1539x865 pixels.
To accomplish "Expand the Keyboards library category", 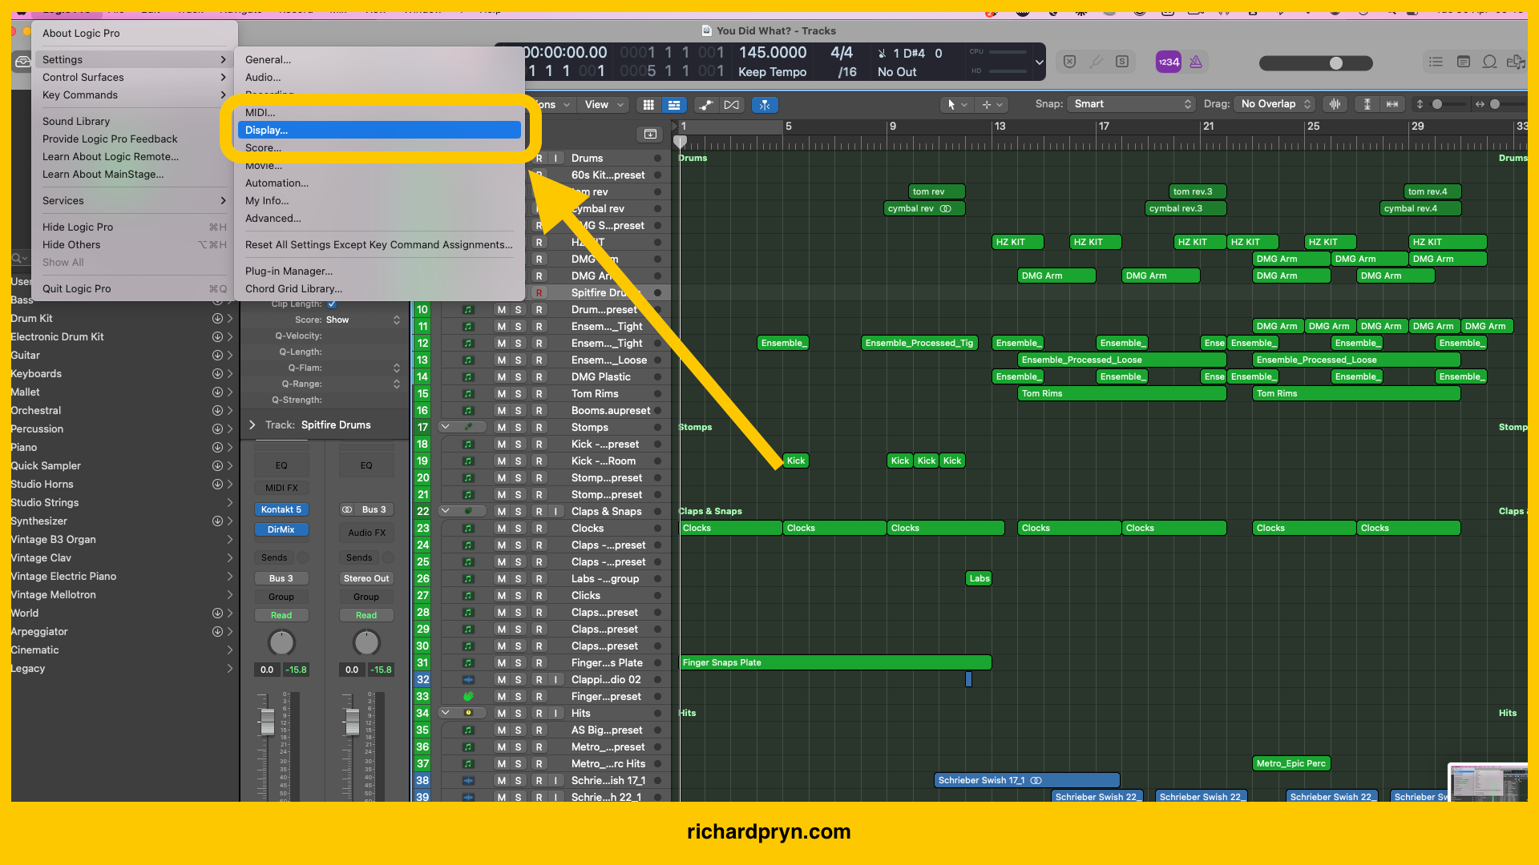I will [231, 373].
